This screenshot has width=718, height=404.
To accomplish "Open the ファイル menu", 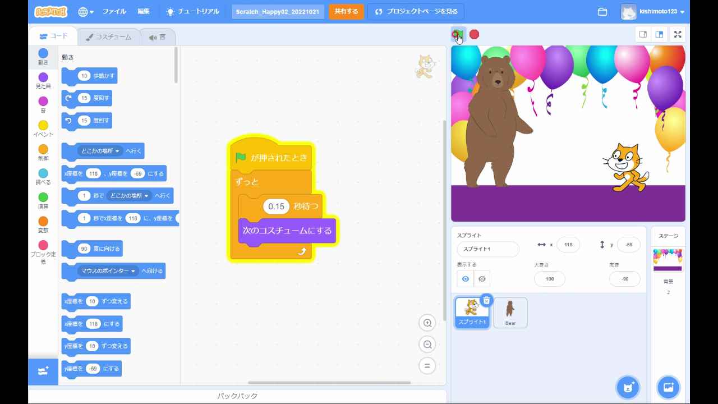I will 114,11.
